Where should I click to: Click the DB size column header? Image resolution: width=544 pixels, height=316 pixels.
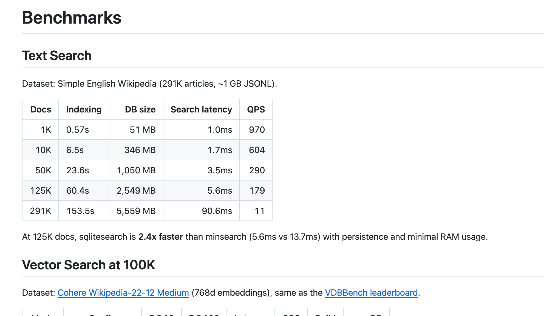point(140,109)
